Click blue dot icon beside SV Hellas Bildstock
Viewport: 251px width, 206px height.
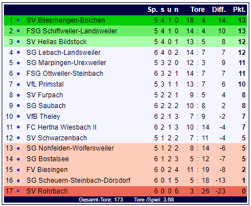coord(18,41)
